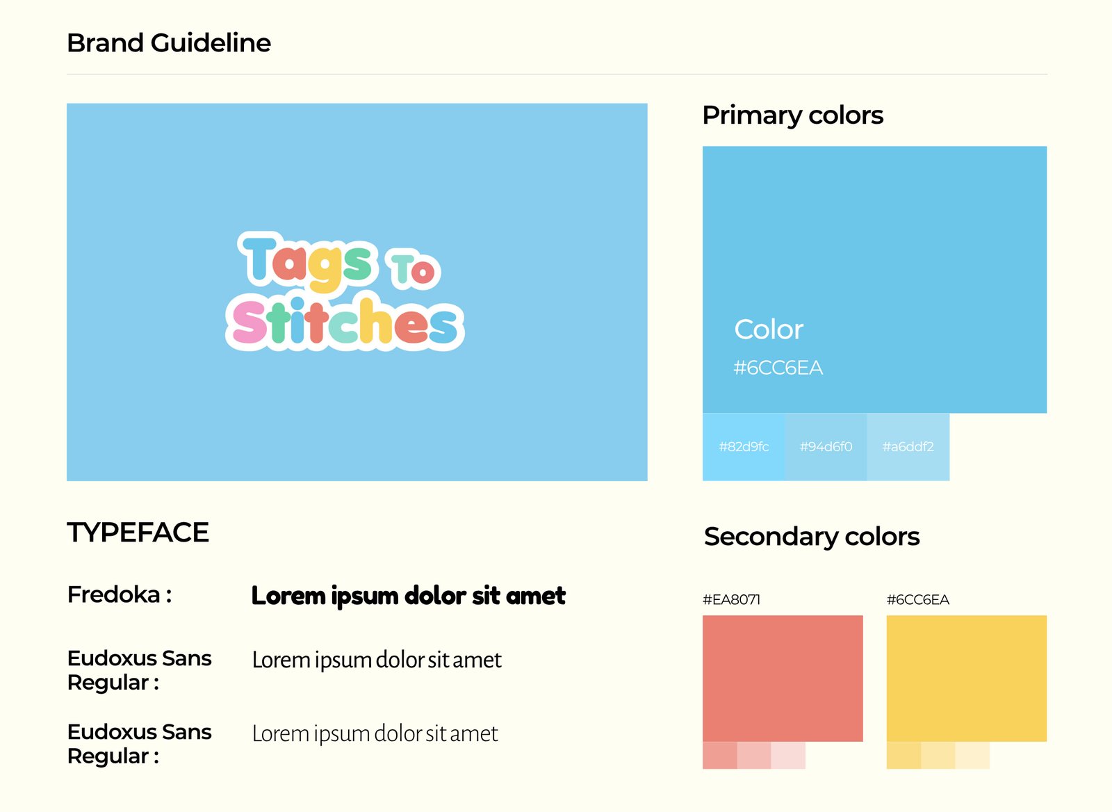This screenshot has height=812, width=1112.
Task: Click the lightest pink tint swatch
Action: 788,756
